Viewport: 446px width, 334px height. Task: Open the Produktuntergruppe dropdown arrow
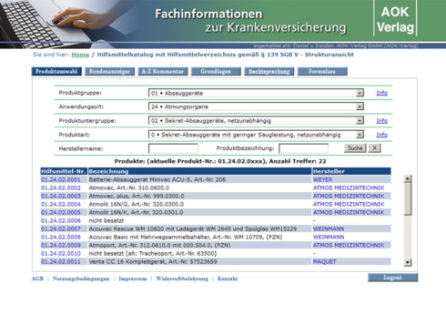(x=360, y=121)
